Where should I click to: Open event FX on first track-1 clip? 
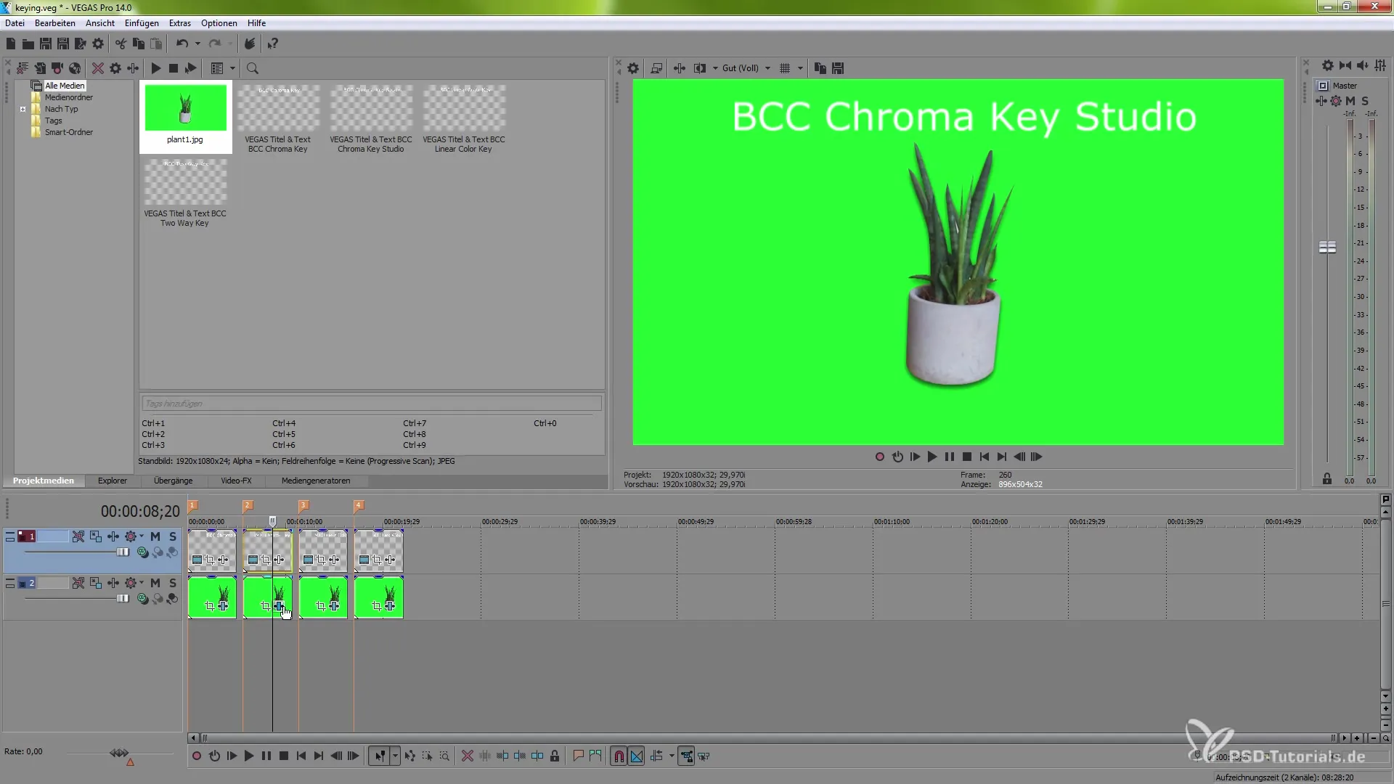[223, 560]
